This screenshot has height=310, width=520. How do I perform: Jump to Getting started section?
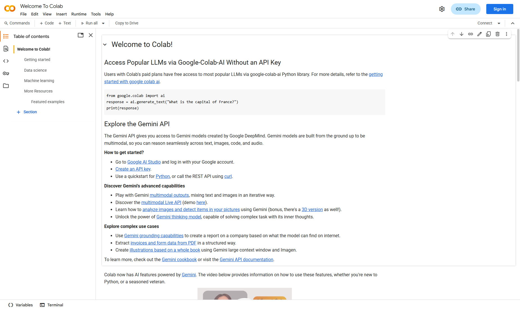[x=37, y=60]
